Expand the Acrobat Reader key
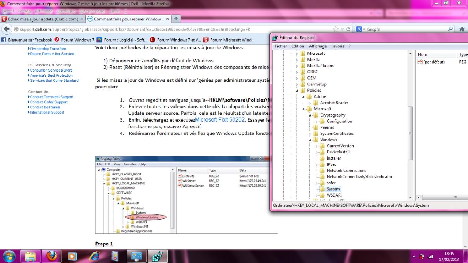The width and height of the screenshot is (468, 263). click(310, 103)
